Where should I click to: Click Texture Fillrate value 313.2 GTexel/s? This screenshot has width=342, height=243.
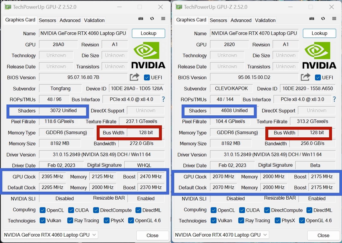[x=313, y=122]
